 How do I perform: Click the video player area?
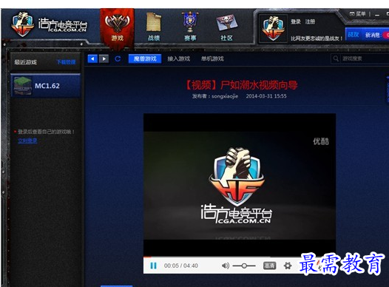pos(240,185)
